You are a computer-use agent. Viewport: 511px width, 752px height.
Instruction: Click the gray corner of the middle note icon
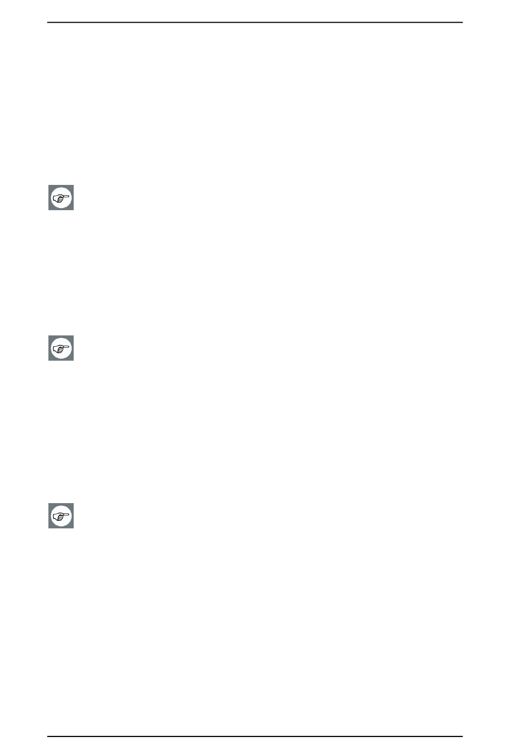point(51,338)
